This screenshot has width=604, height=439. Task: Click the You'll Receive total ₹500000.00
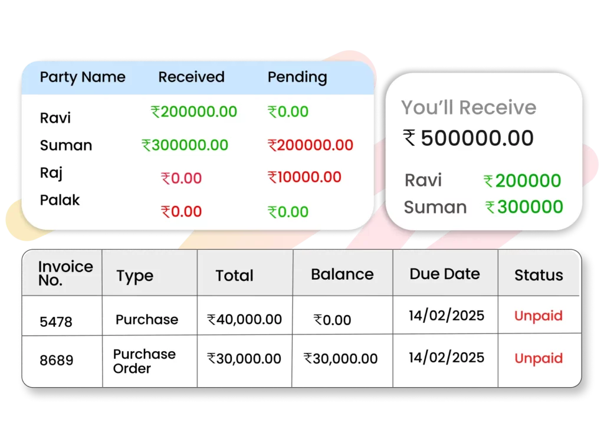(x=468, y=138)
